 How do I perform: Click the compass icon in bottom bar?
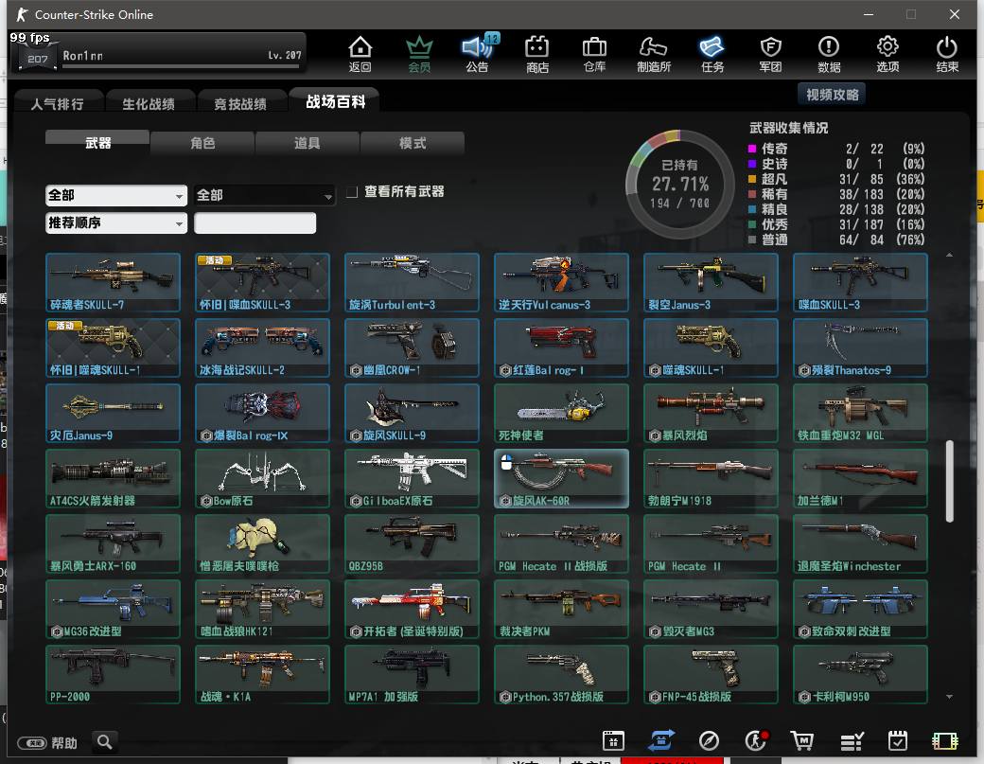[x=709, y=741]
